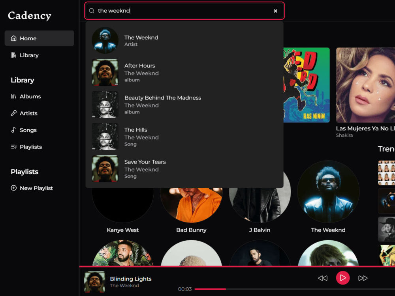The image size is (395, 296).
Task: Click the books icon next to top Library
Action: (x=13, y=55)
